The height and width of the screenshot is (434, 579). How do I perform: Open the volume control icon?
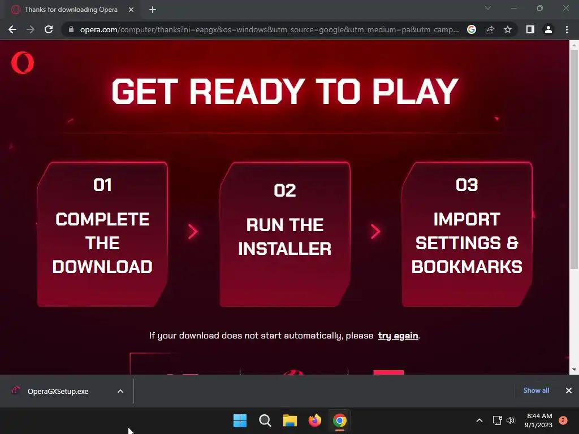pos(511,420)
